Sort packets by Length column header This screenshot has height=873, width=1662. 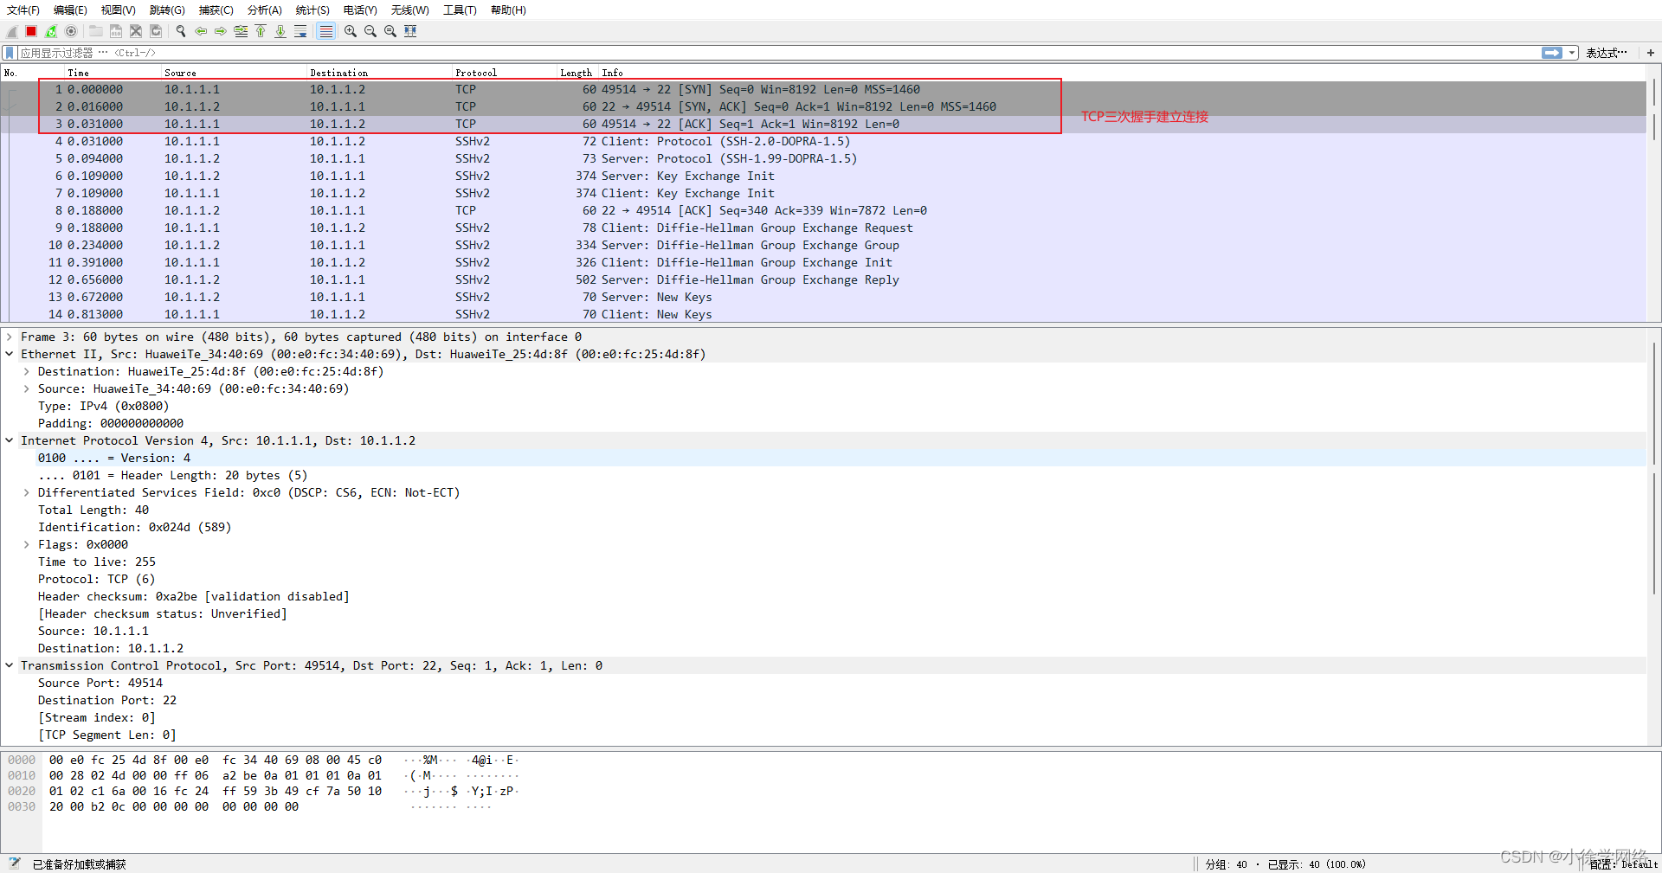577,73
